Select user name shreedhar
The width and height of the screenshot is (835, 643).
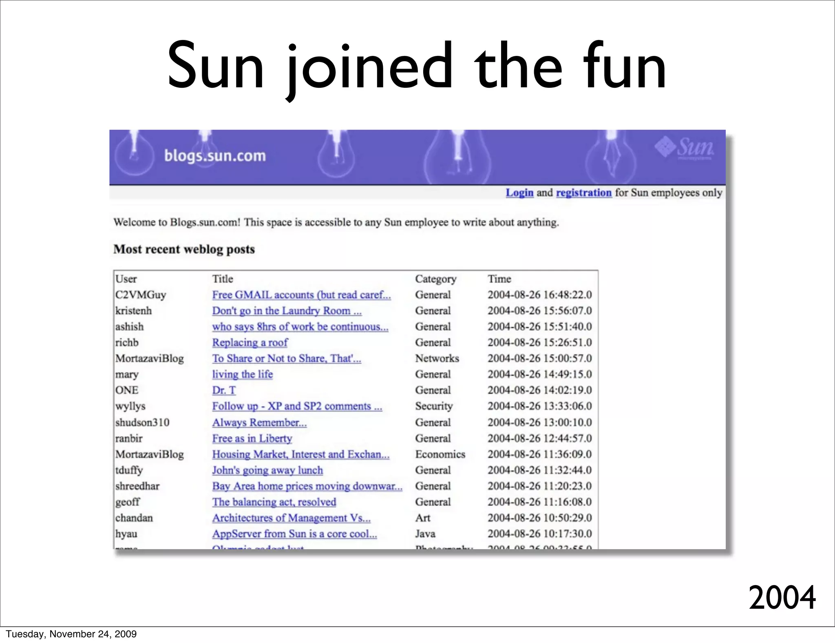(x=137, y=486)
